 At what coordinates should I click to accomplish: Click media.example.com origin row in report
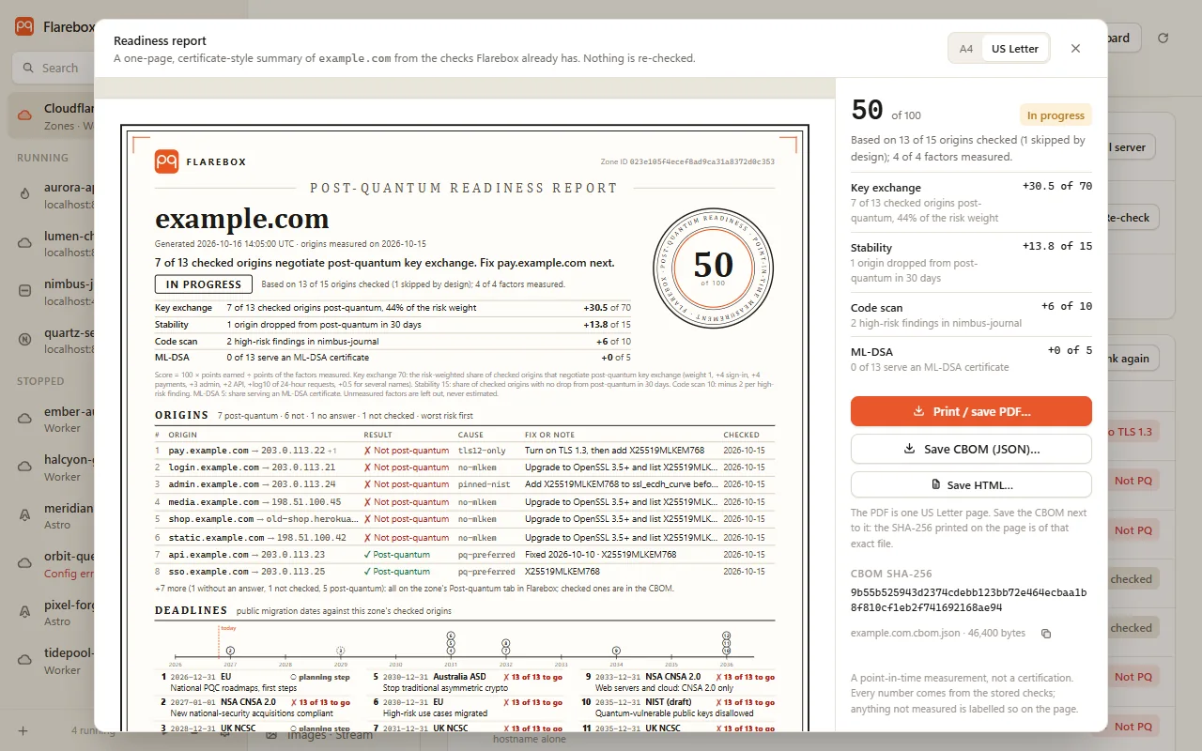[x=465, y=502]
